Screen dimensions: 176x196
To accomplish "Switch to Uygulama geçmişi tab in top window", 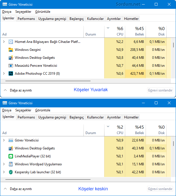I will point(52,19).
